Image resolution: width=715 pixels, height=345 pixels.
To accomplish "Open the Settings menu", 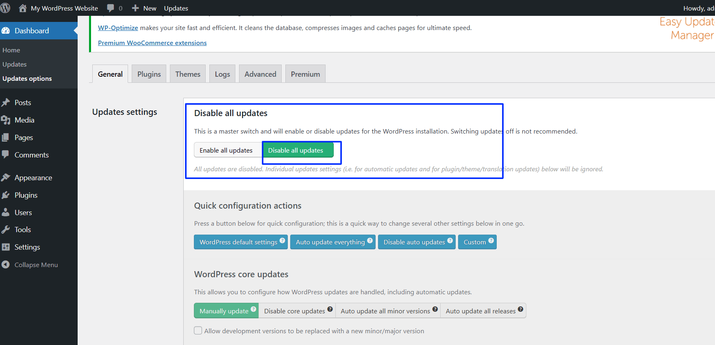I will pos(39,247).
